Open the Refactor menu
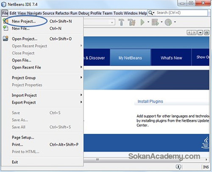Screen dimensions: 212x172 point(62,13)
